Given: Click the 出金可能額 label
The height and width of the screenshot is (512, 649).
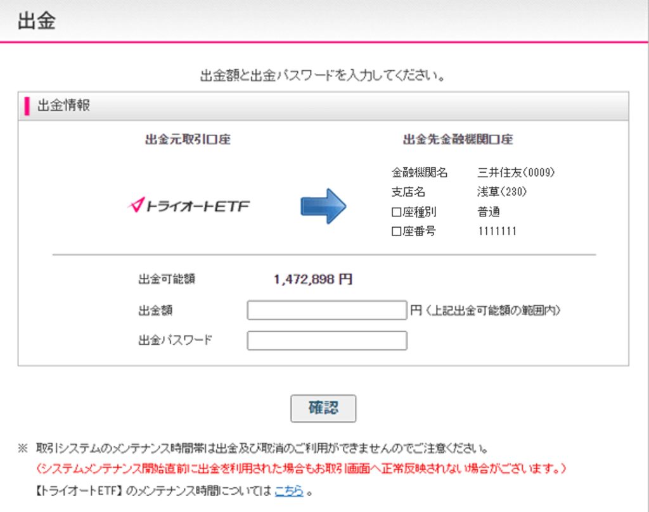Looking at the screenshot, I should [x=167, y=279].
